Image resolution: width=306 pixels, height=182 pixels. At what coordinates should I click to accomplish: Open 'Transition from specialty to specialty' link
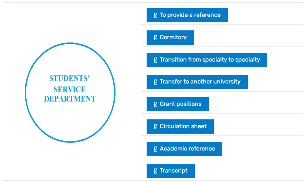pyautogui.click(x=210, y=60)
